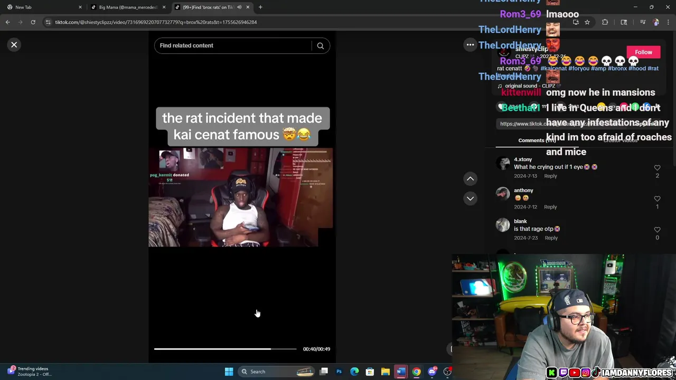Close the Big Mama browser tab
The width and height of the screenshot is (676, 380).
pos(164,7)
